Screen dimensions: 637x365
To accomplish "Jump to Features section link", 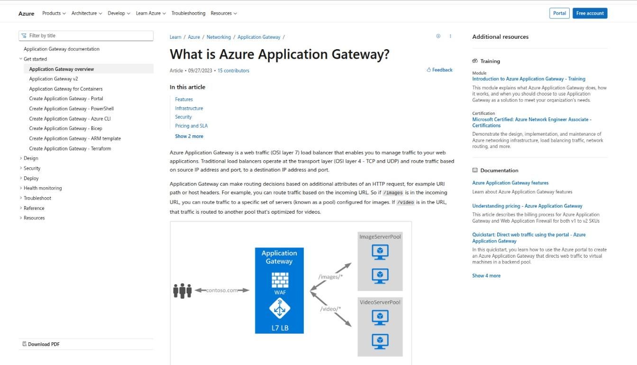I will (184, 100).
